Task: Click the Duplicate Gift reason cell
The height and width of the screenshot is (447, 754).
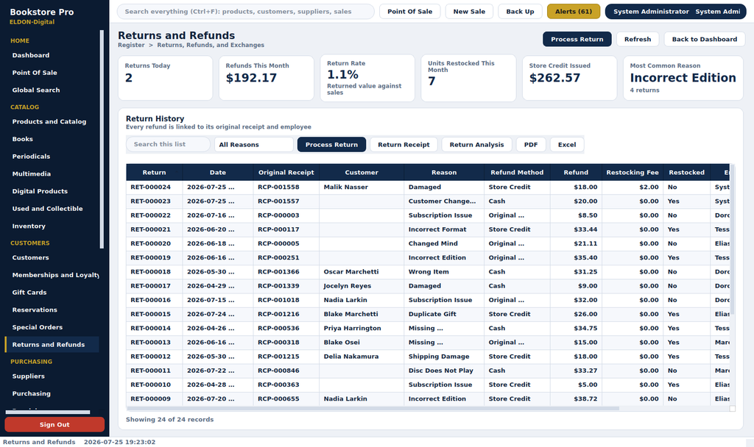Action: tap(444, 314)
